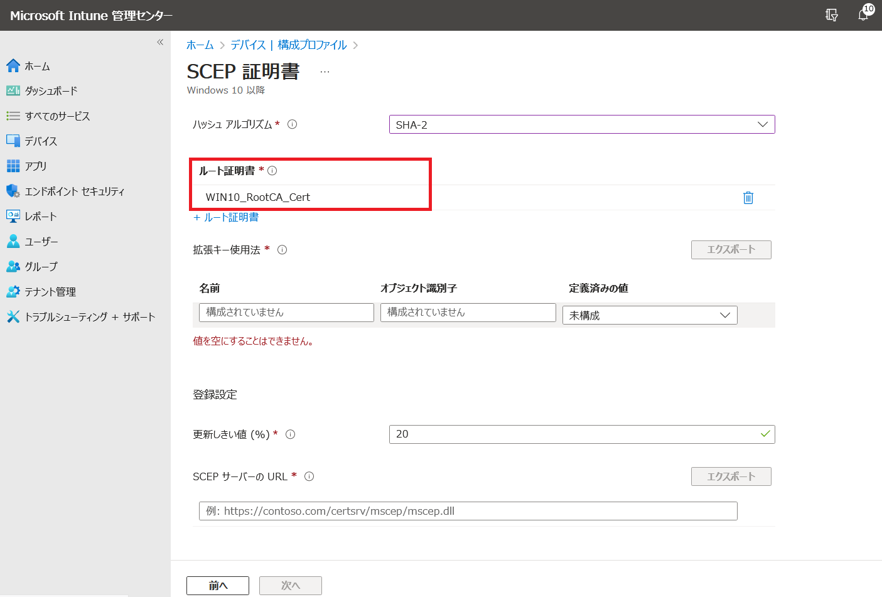The image size is (882, 597).
Task: Click the Windows 10 以降 subtitle
Action: click(x=226, y=90)
